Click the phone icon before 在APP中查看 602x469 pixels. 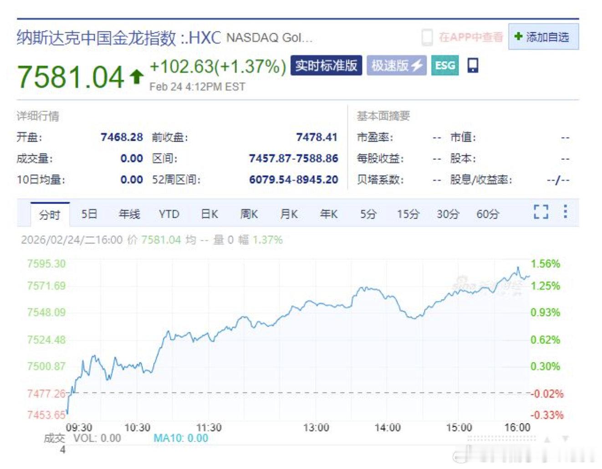point(427,37)
